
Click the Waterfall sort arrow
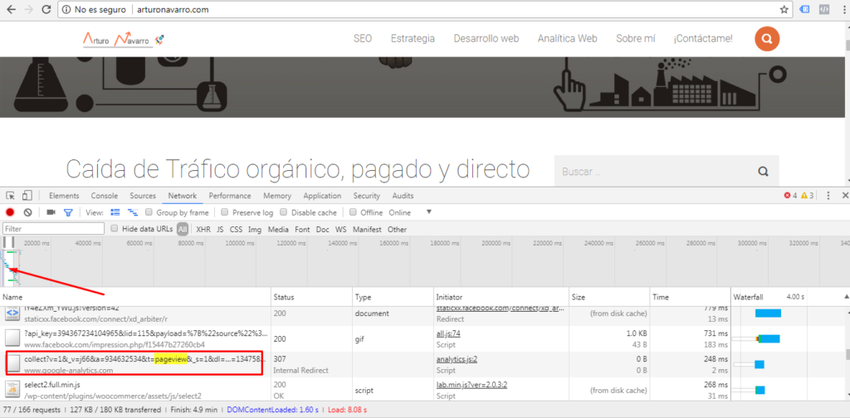pos(846,297)
